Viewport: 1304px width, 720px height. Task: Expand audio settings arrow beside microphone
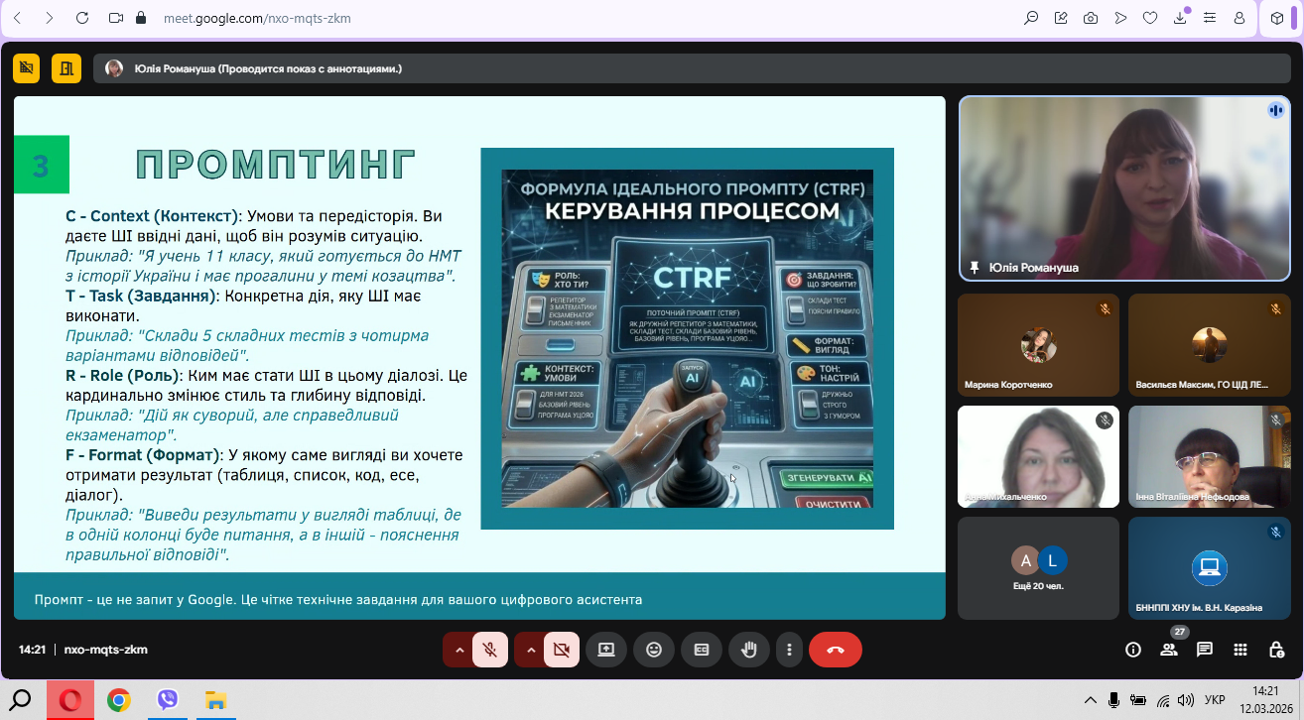click(458, 650)
